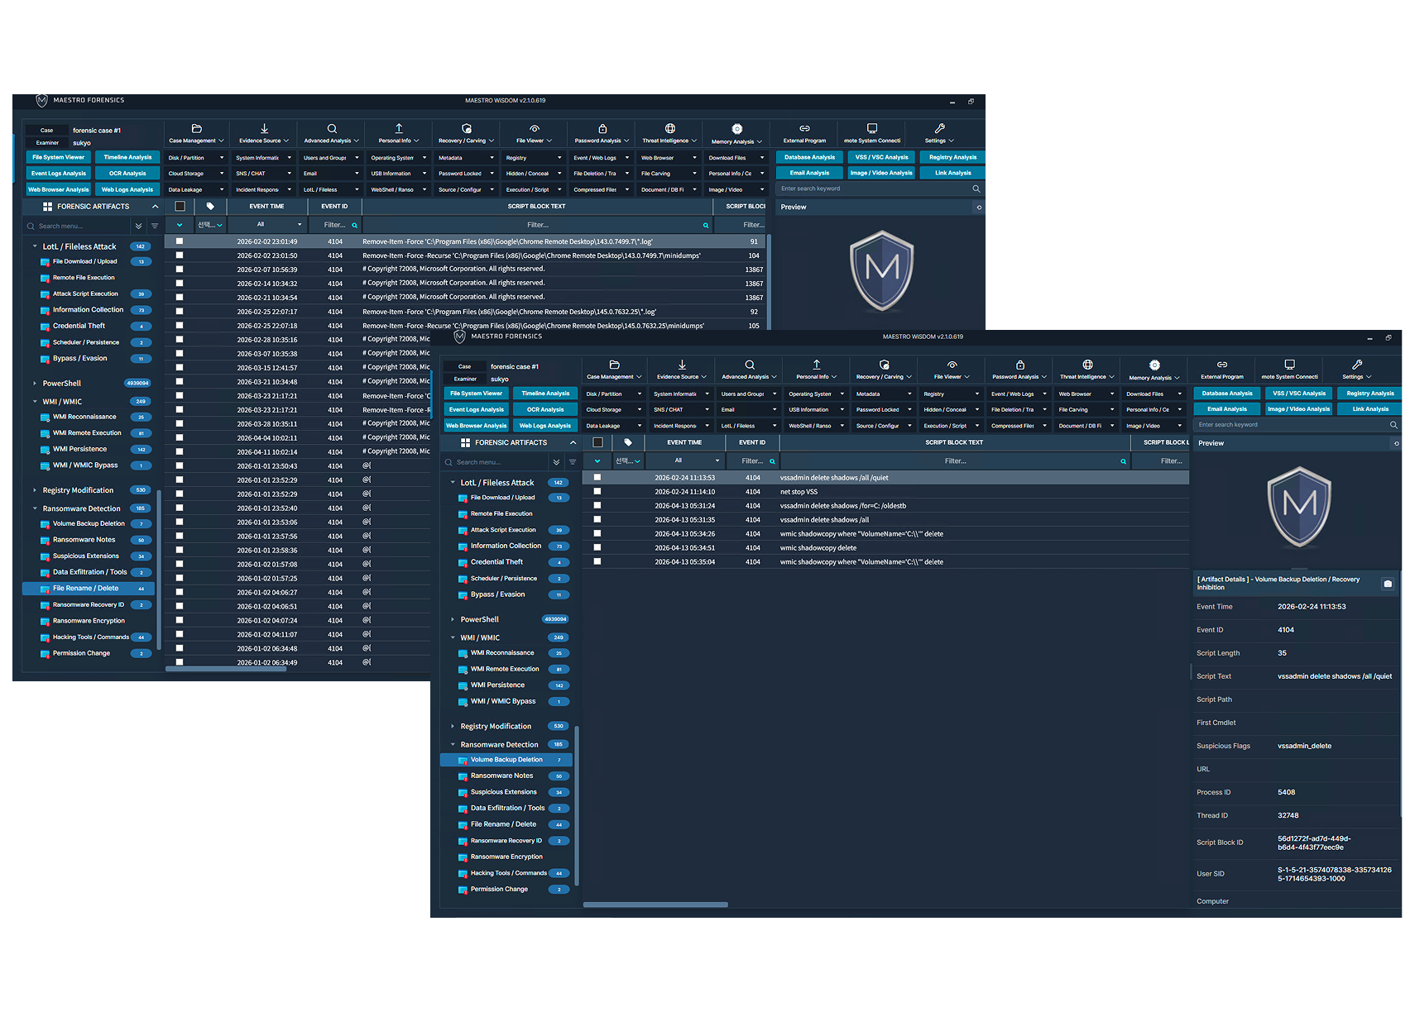Viewport: 1415px width, 1012px height.
Task: Open Cloud Storage dropdown in back window
Action: coord(195,174)
